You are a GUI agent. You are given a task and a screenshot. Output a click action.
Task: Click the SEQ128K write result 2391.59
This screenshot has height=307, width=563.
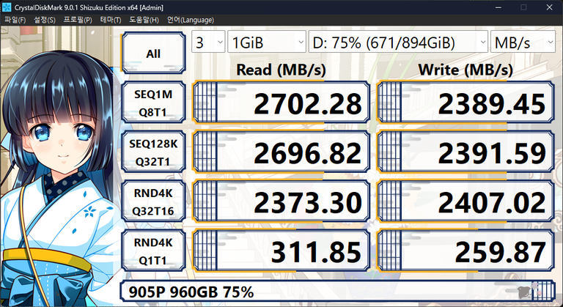pyautogui.click(x=466, y=152)
